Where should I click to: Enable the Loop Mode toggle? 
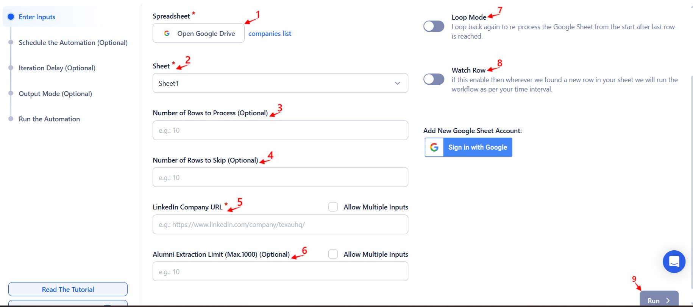click(x=434, y=26)
